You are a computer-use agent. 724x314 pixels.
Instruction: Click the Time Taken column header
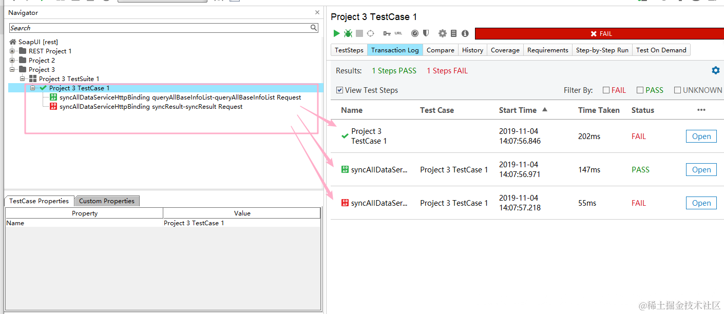(599, 110)
